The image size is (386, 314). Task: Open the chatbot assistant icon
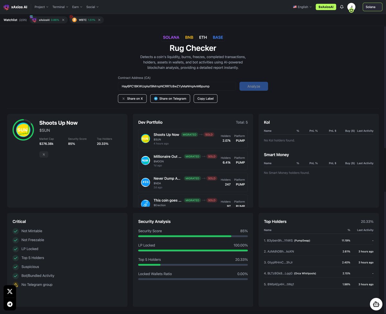coord(376,304)
